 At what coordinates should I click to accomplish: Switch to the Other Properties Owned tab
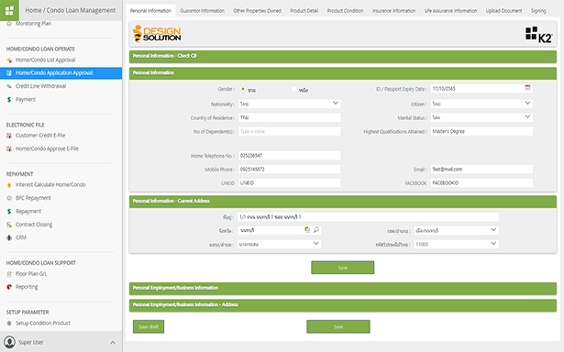click(x=257, y=11)
